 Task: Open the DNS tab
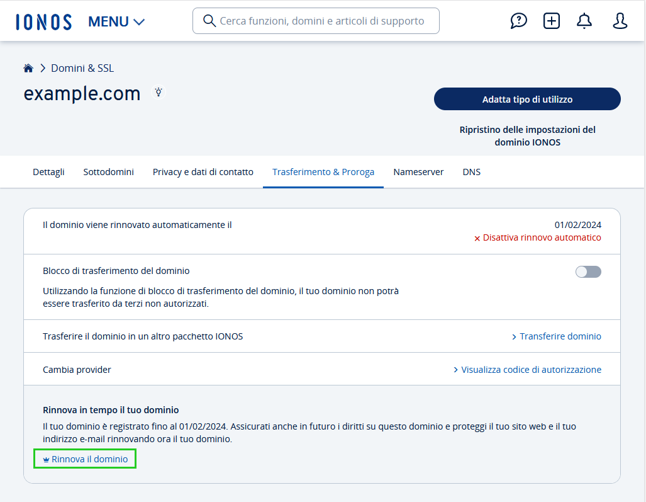(x=471, y=172)
